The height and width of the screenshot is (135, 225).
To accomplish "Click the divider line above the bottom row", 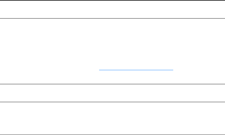I will [112, 102].
